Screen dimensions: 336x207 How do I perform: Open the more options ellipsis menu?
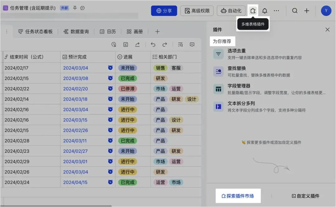[277, 11]
